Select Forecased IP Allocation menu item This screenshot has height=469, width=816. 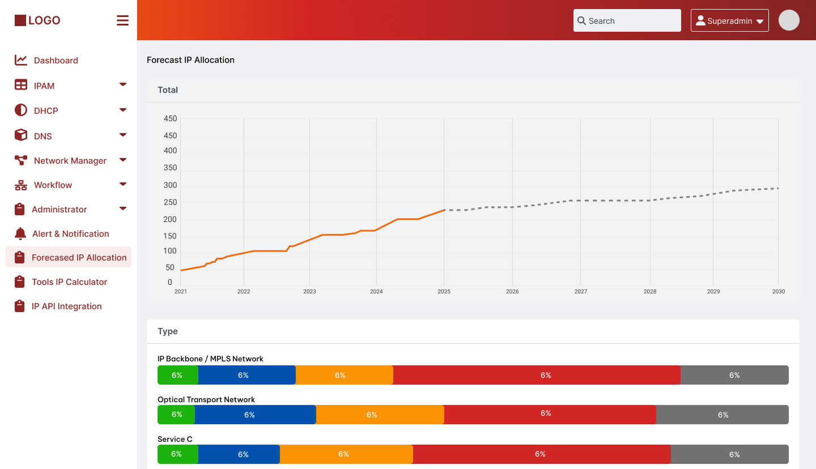69,257
